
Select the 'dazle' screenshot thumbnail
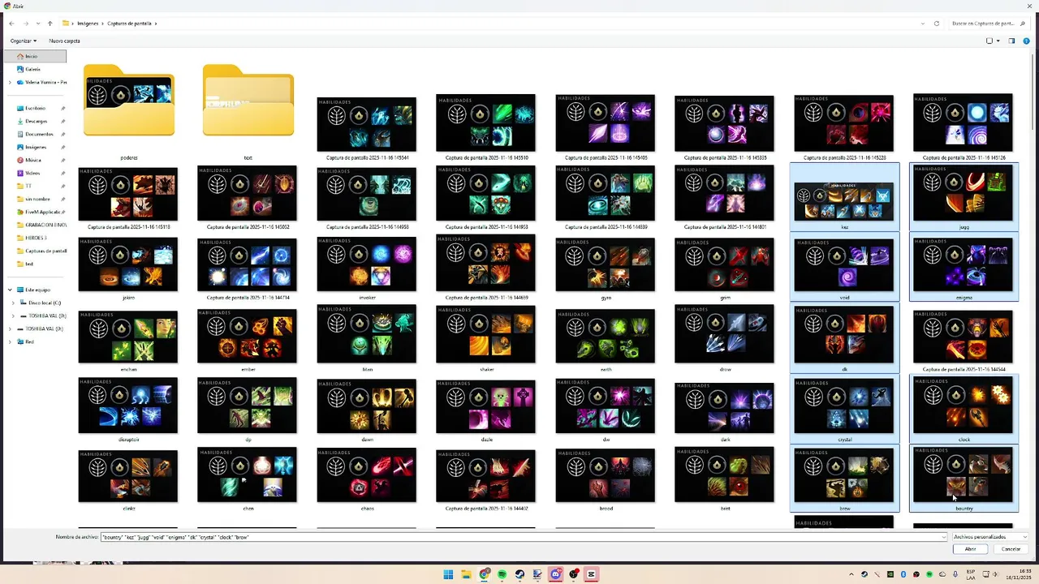[486, 407]
